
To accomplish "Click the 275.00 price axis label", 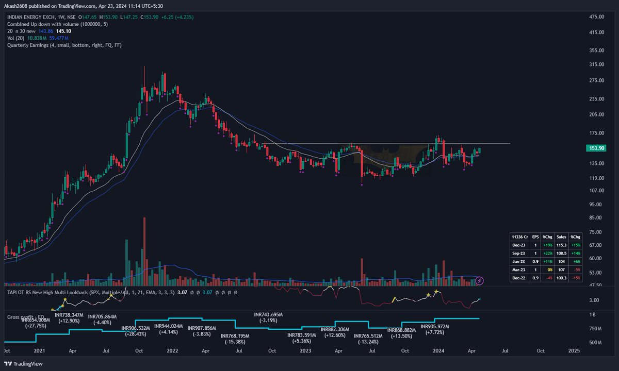I will pyautogui.click(x=597, y=80).
